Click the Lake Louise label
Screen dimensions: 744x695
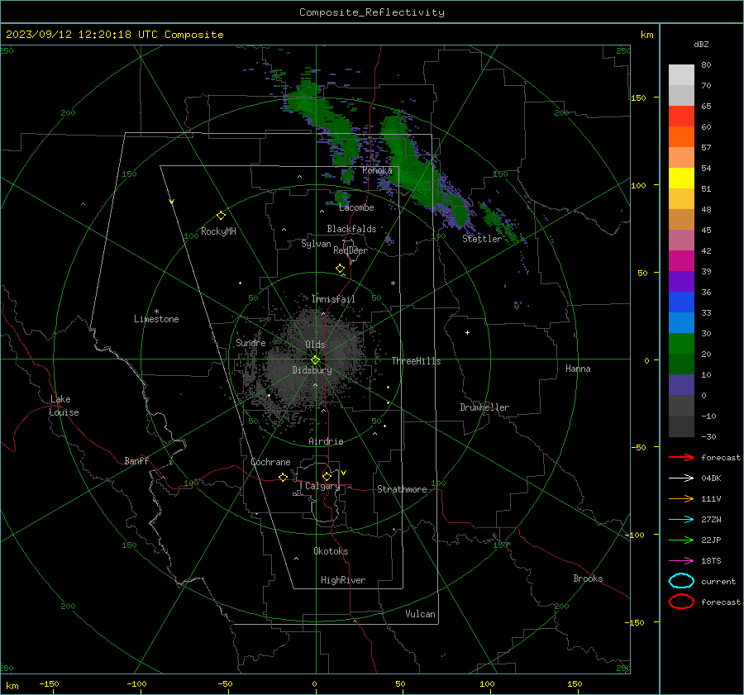point(64,406)
